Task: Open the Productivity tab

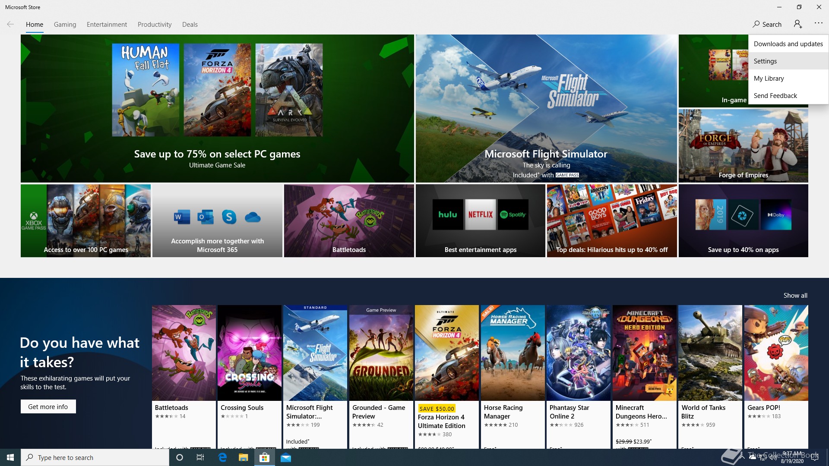Action: (x=155, y=25)
